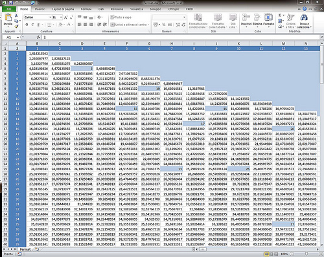The width and height of the screenshot is (324, 257).
Task: Click the Elimina cells icon
Action: 257,17
